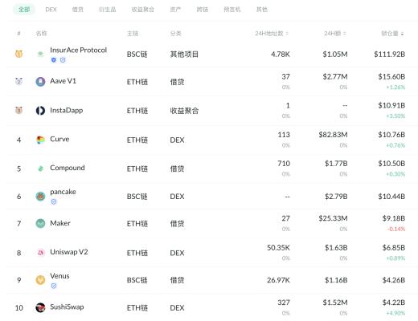Screen dimensions: 418x321
Task: Click the $111.92B locked value
Action: [389, 55]
